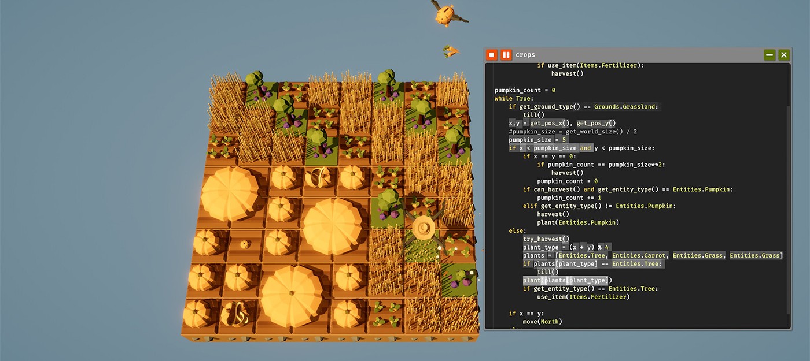Click the 'try_harvest()' call in code
Viewport: 810px width, 361px height.
546,239
